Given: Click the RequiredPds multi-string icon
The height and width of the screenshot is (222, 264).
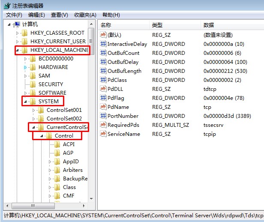Looking at the screenshot, I should click(103, 125).
